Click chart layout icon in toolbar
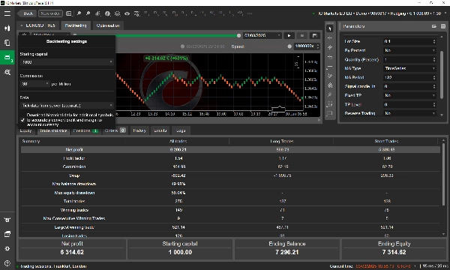 (68, 13)
